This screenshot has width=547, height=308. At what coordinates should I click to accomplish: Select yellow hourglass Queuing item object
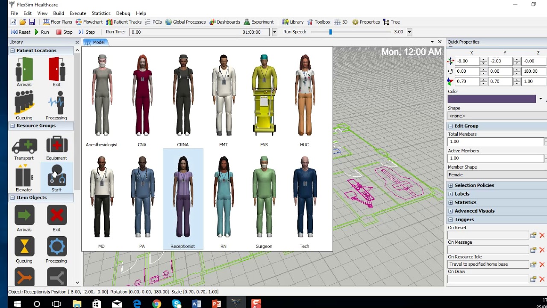point(24,246)
